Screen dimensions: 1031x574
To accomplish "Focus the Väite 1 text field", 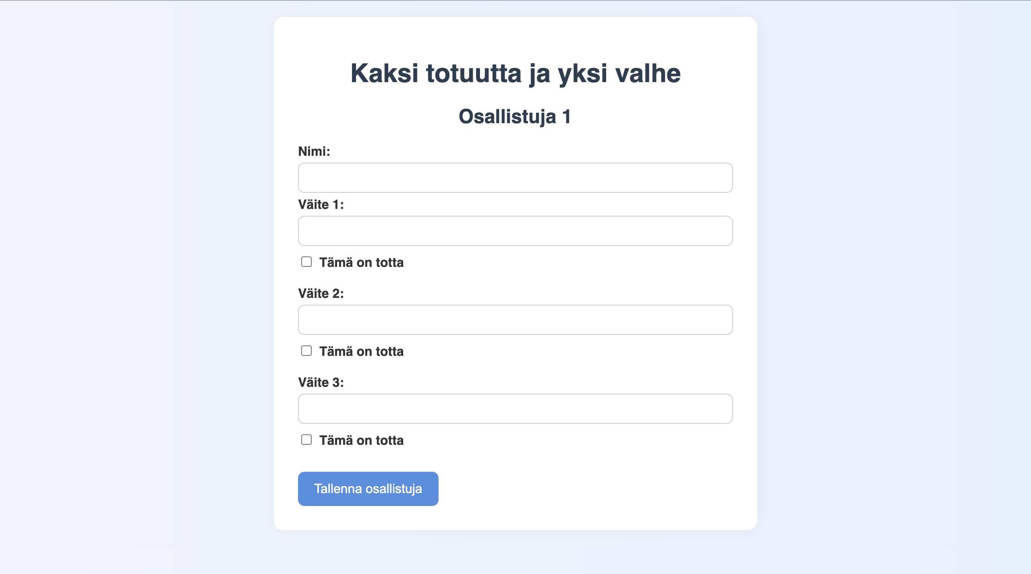I will (515, 231).
